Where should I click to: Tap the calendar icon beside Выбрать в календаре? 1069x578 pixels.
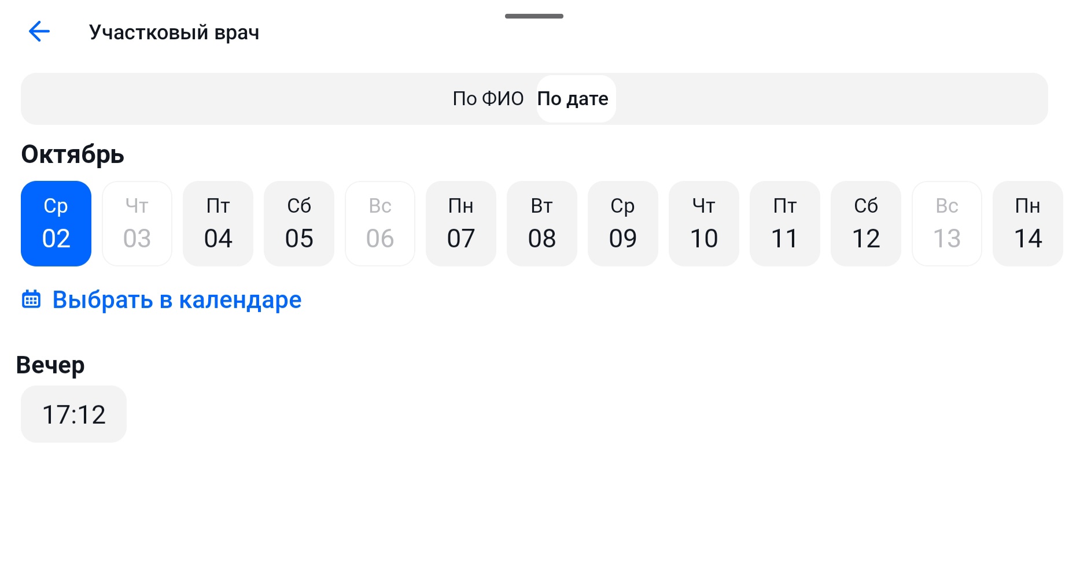[x=31, y=299]
